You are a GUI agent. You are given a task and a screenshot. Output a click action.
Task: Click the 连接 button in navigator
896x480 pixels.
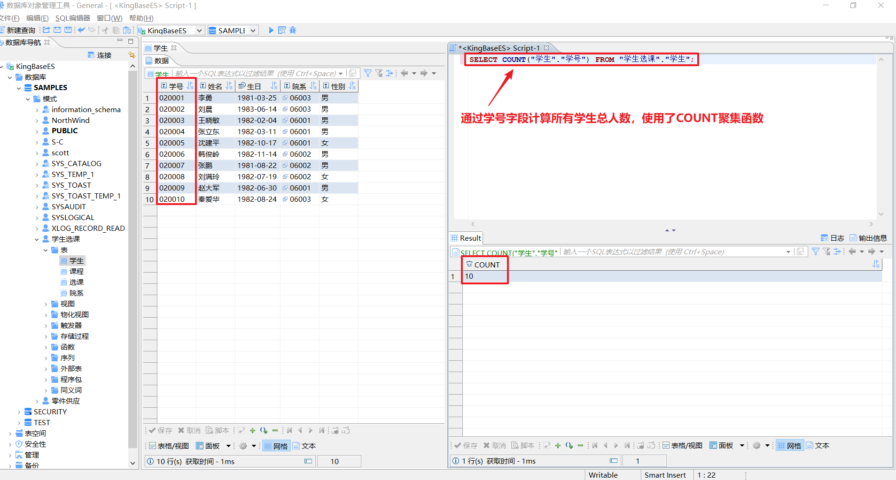pos(100,55)
